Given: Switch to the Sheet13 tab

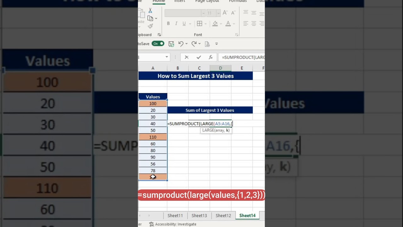Looking at the screenshot, I should 199,216.
